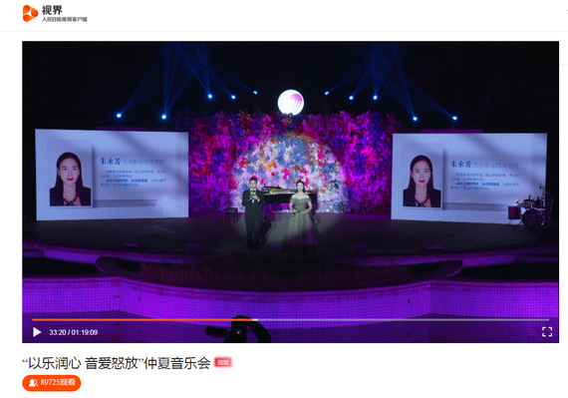The height and width of the screenshot is (398, 568).
Task: Click the glowing round emblem above the flower wall
Action: (291, 102)
